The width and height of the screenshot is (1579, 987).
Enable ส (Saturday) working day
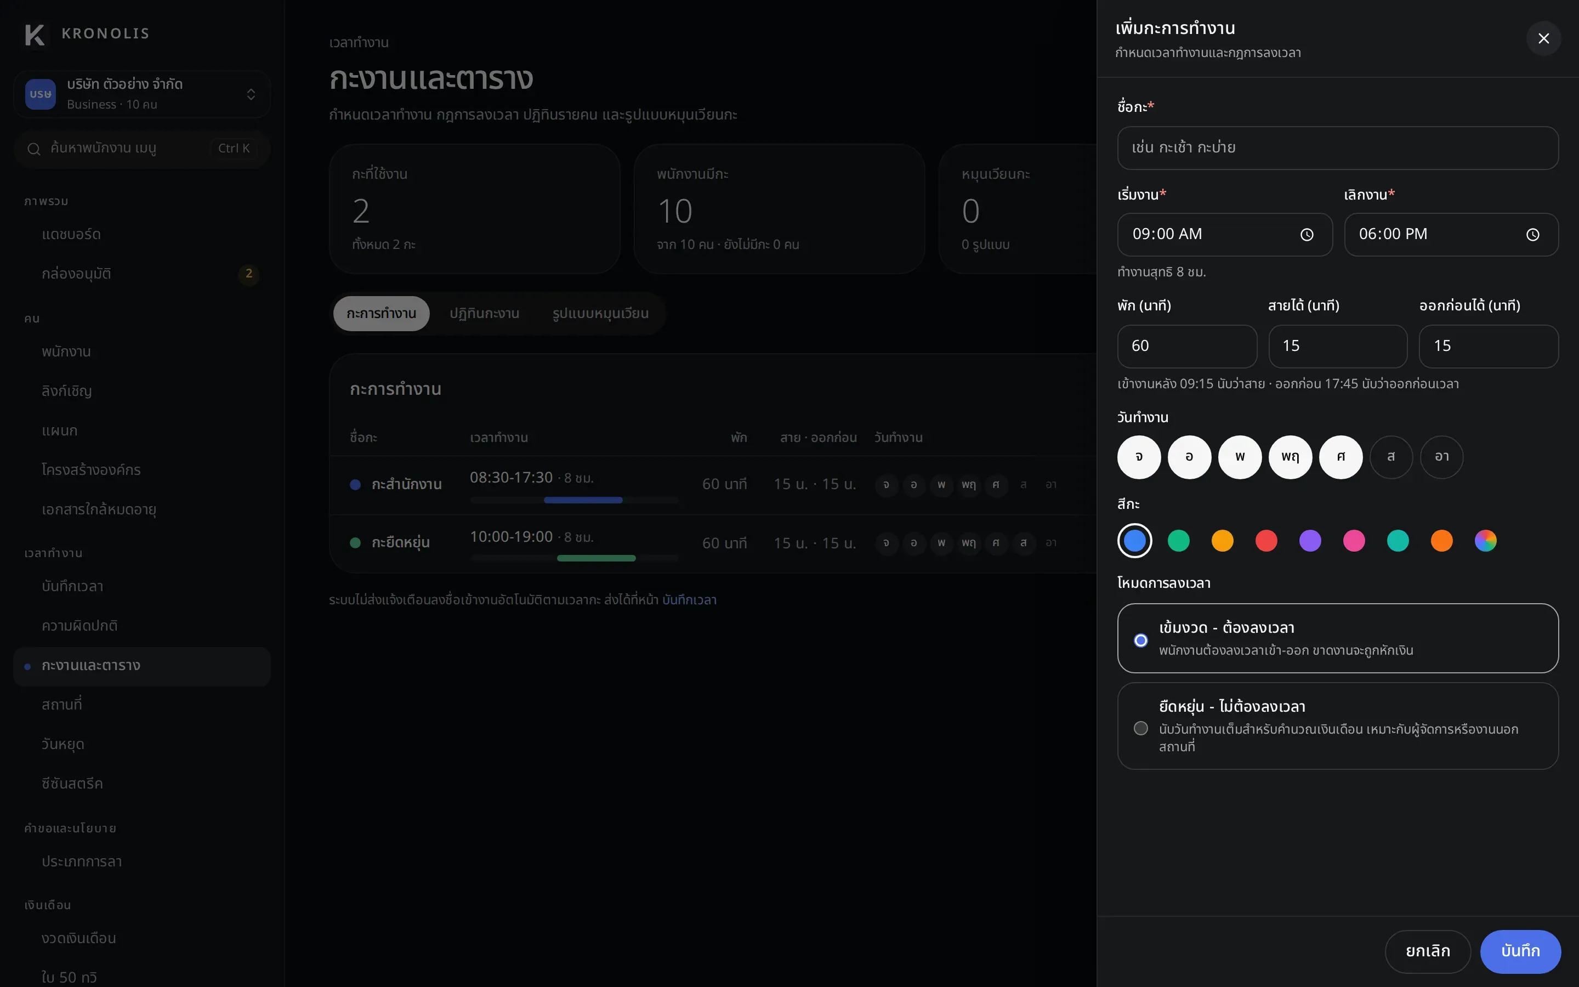coord(1391,457)
